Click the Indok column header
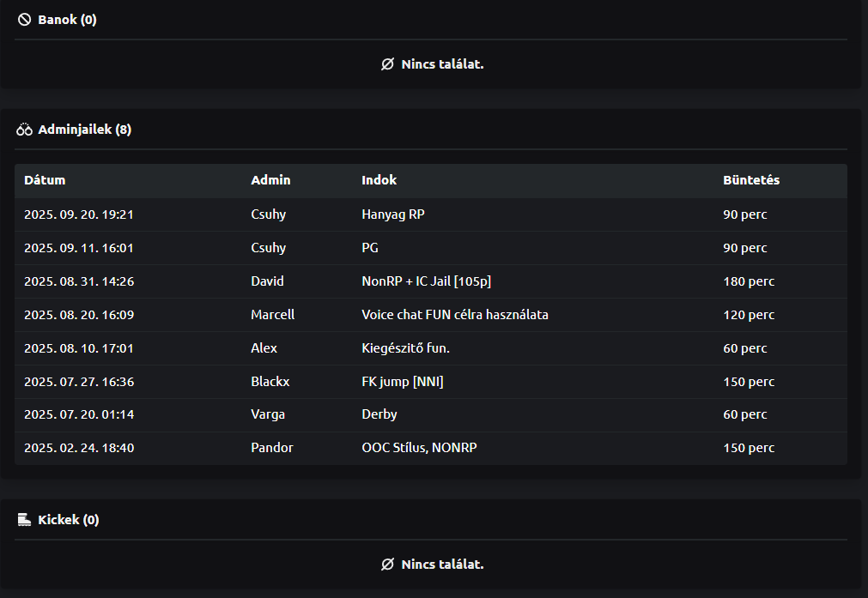Image resolution: width=868 pixels, height=598 pixels. [x=379, y=180]
